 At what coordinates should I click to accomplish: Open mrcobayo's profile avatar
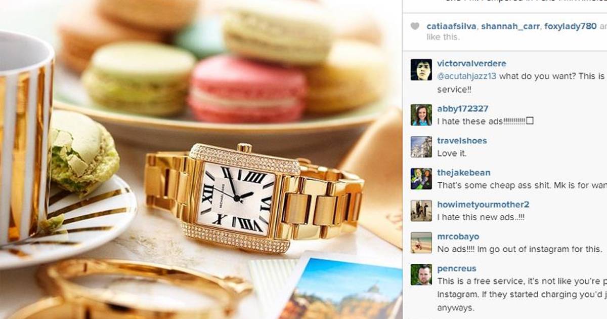(x=421, y=243)
